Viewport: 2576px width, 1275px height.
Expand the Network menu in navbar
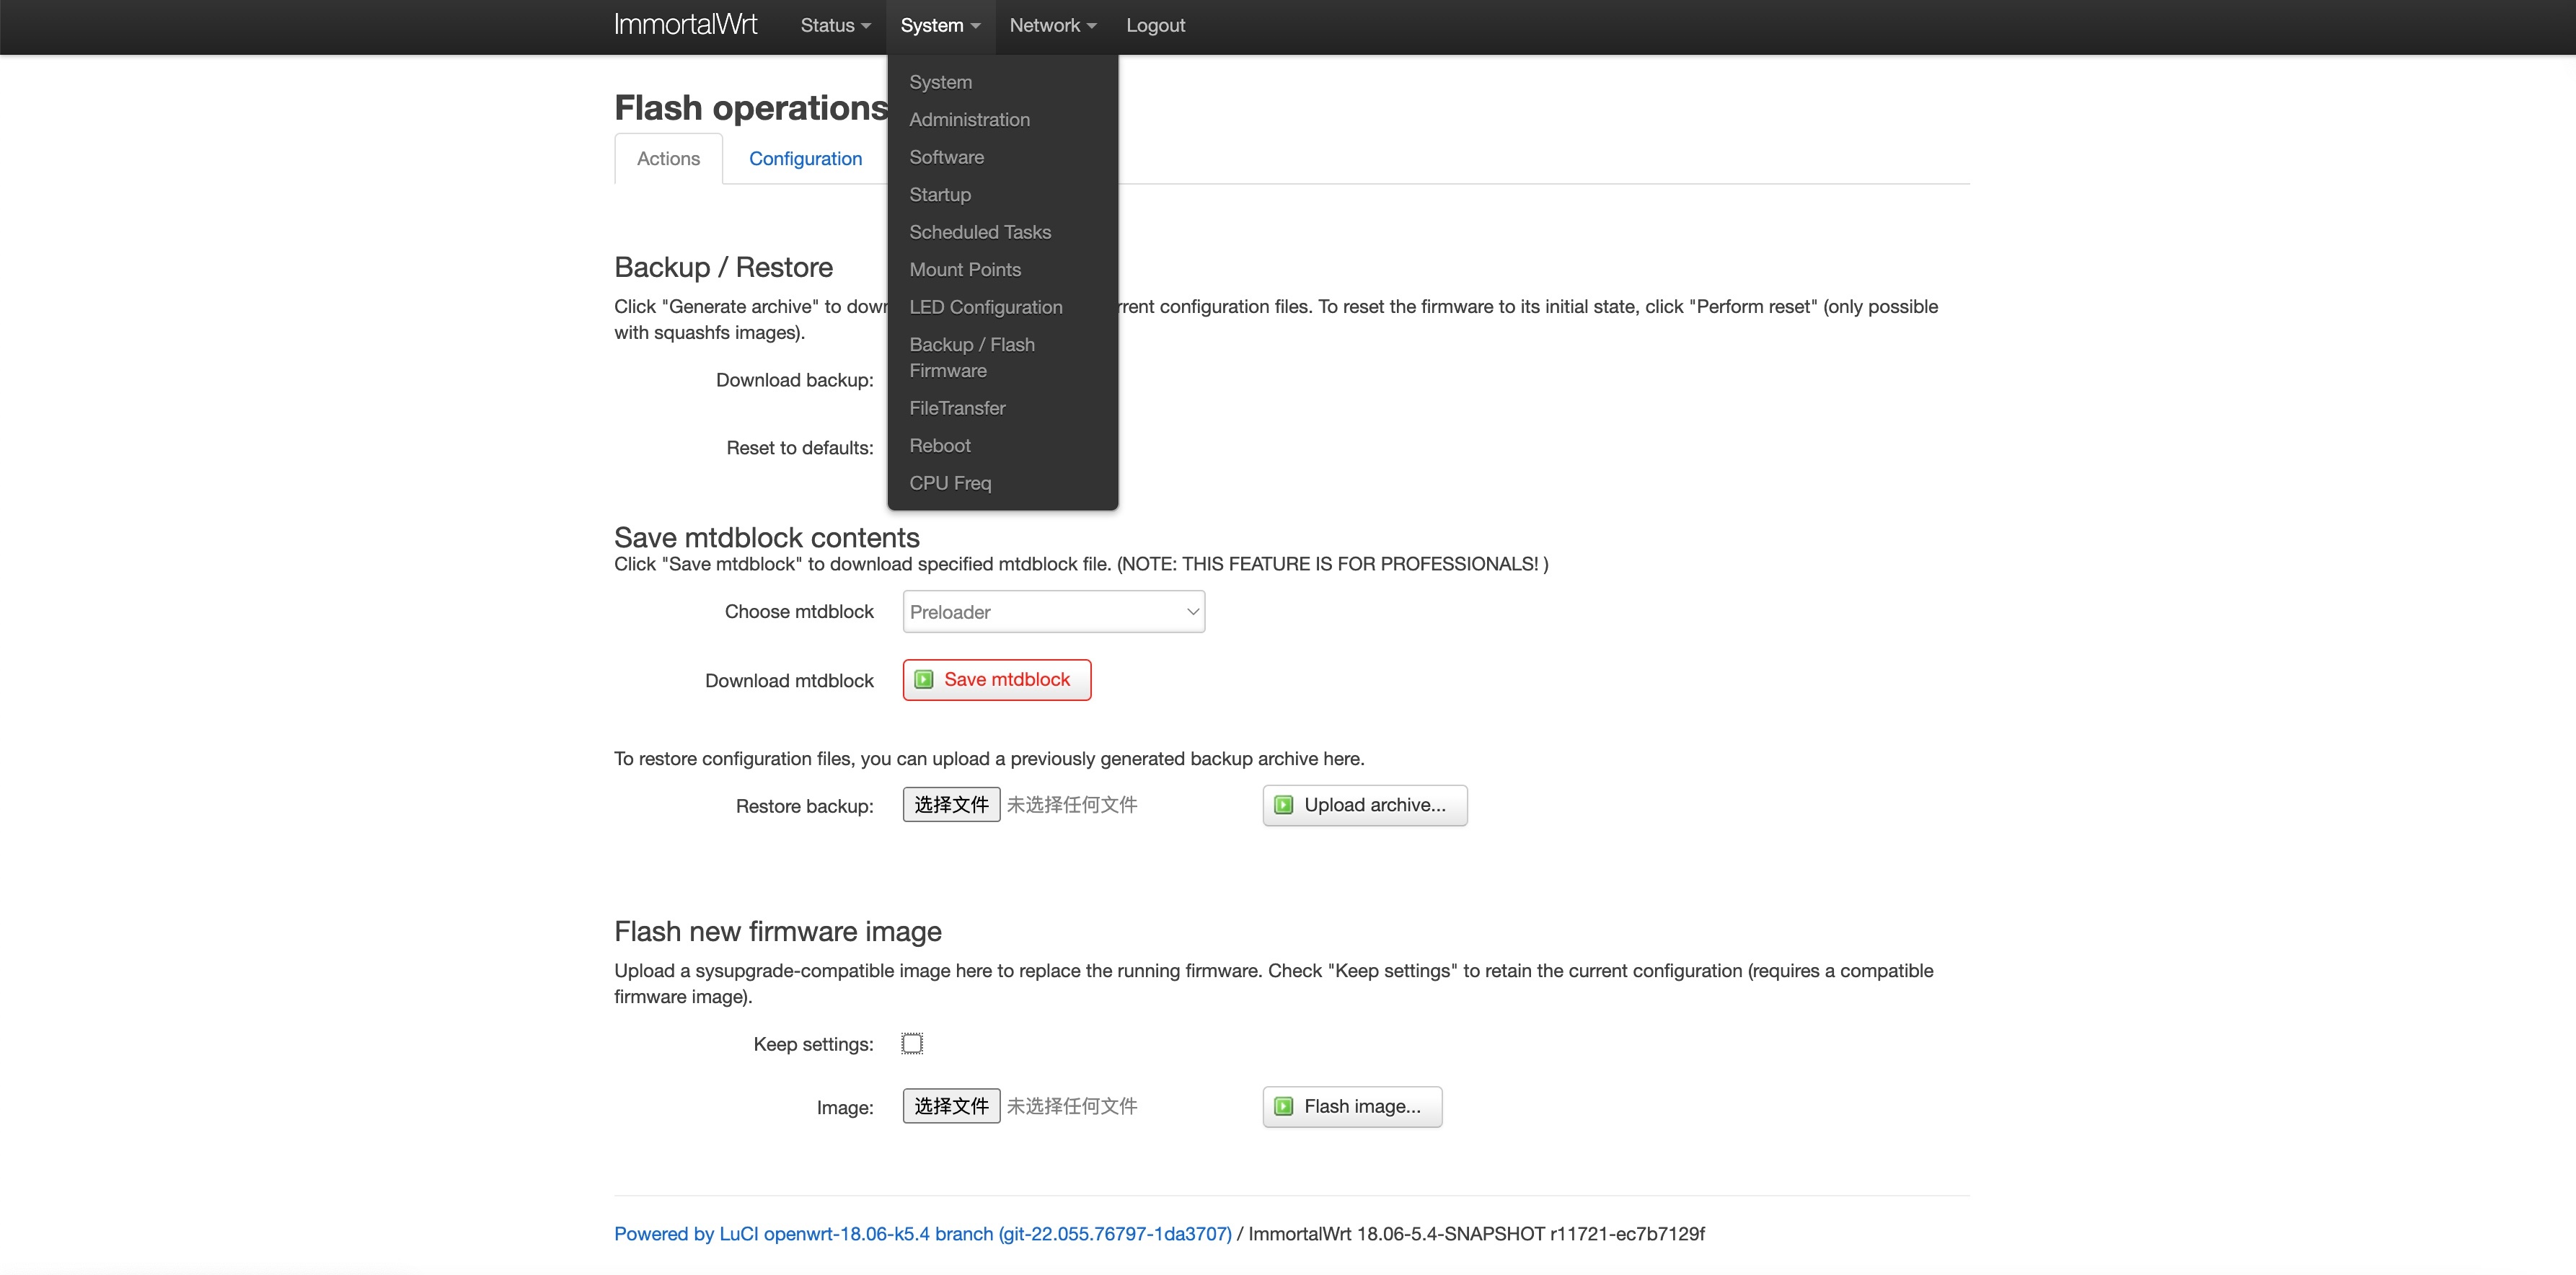point(1052,26)
